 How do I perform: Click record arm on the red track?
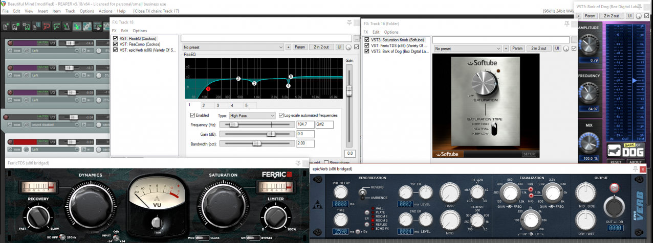tap(10, 141)
